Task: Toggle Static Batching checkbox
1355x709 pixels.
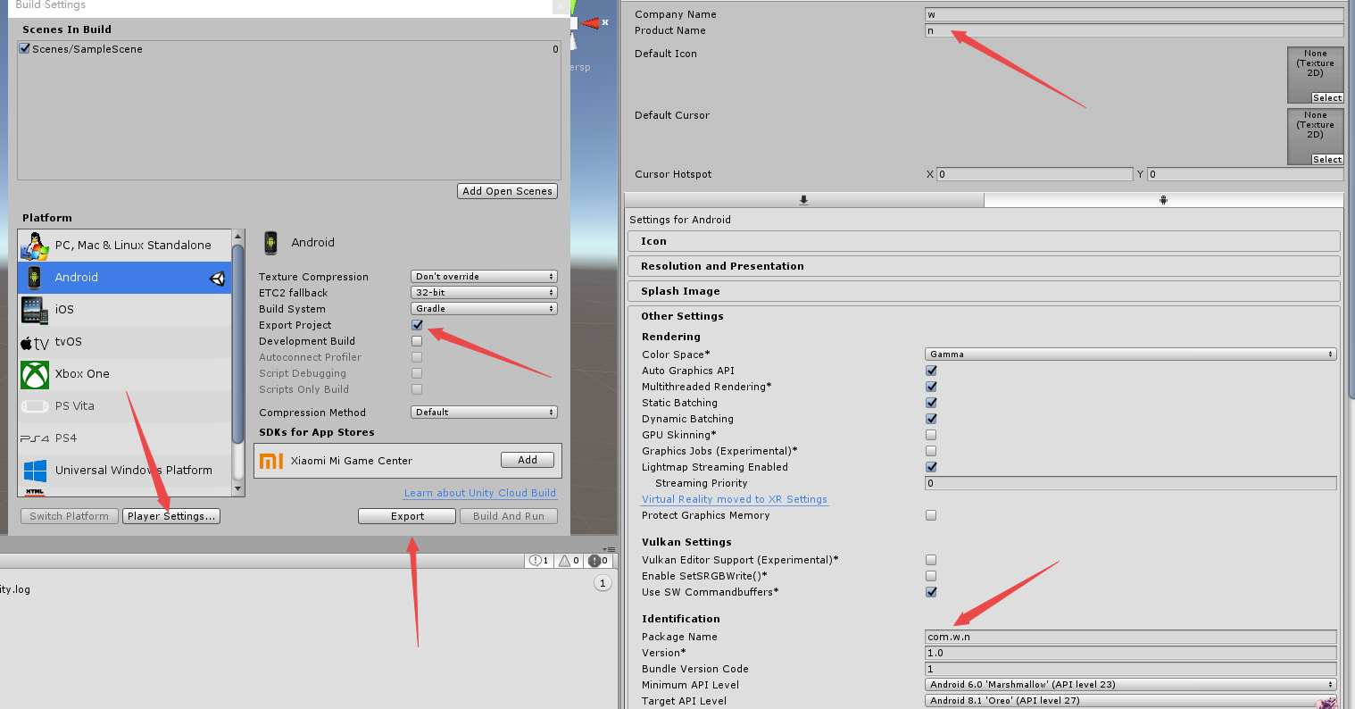Action: [x=931, y=403]
